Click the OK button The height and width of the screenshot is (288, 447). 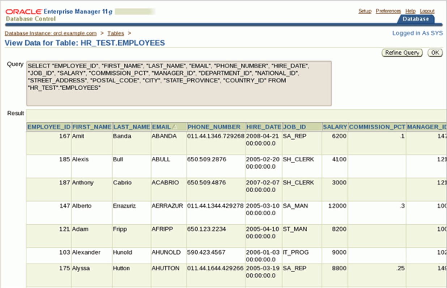click(x=435, y=53)
